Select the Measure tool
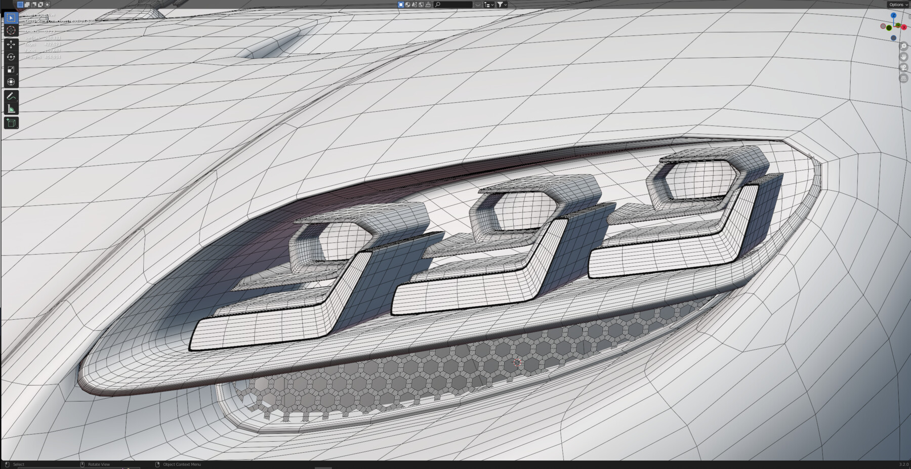Image resolution: width=911 pixels, height=469 pixels. (x=10, y=107)
